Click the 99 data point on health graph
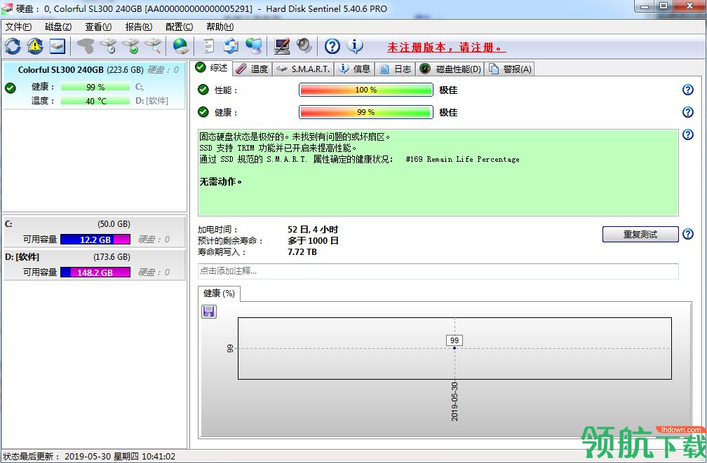This screenshot has height=463, width=707. [454, 347]
